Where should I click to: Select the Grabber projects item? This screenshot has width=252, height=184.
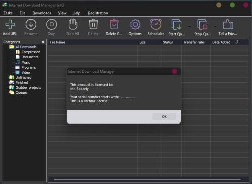tap(28, 87)
